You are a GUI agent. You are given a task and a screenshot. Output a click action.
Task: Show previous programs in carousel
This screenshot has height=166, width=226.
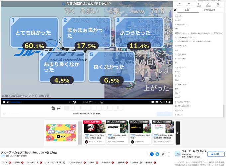point(80,133)
